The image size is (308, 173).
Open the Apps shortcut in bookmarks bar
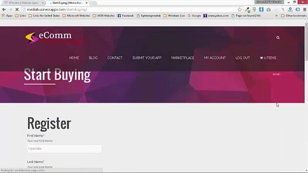pos(7,16)
